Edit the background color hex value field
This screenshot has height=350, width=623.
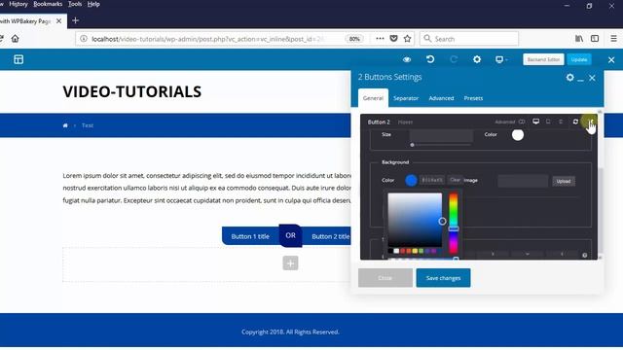(432, 180)
